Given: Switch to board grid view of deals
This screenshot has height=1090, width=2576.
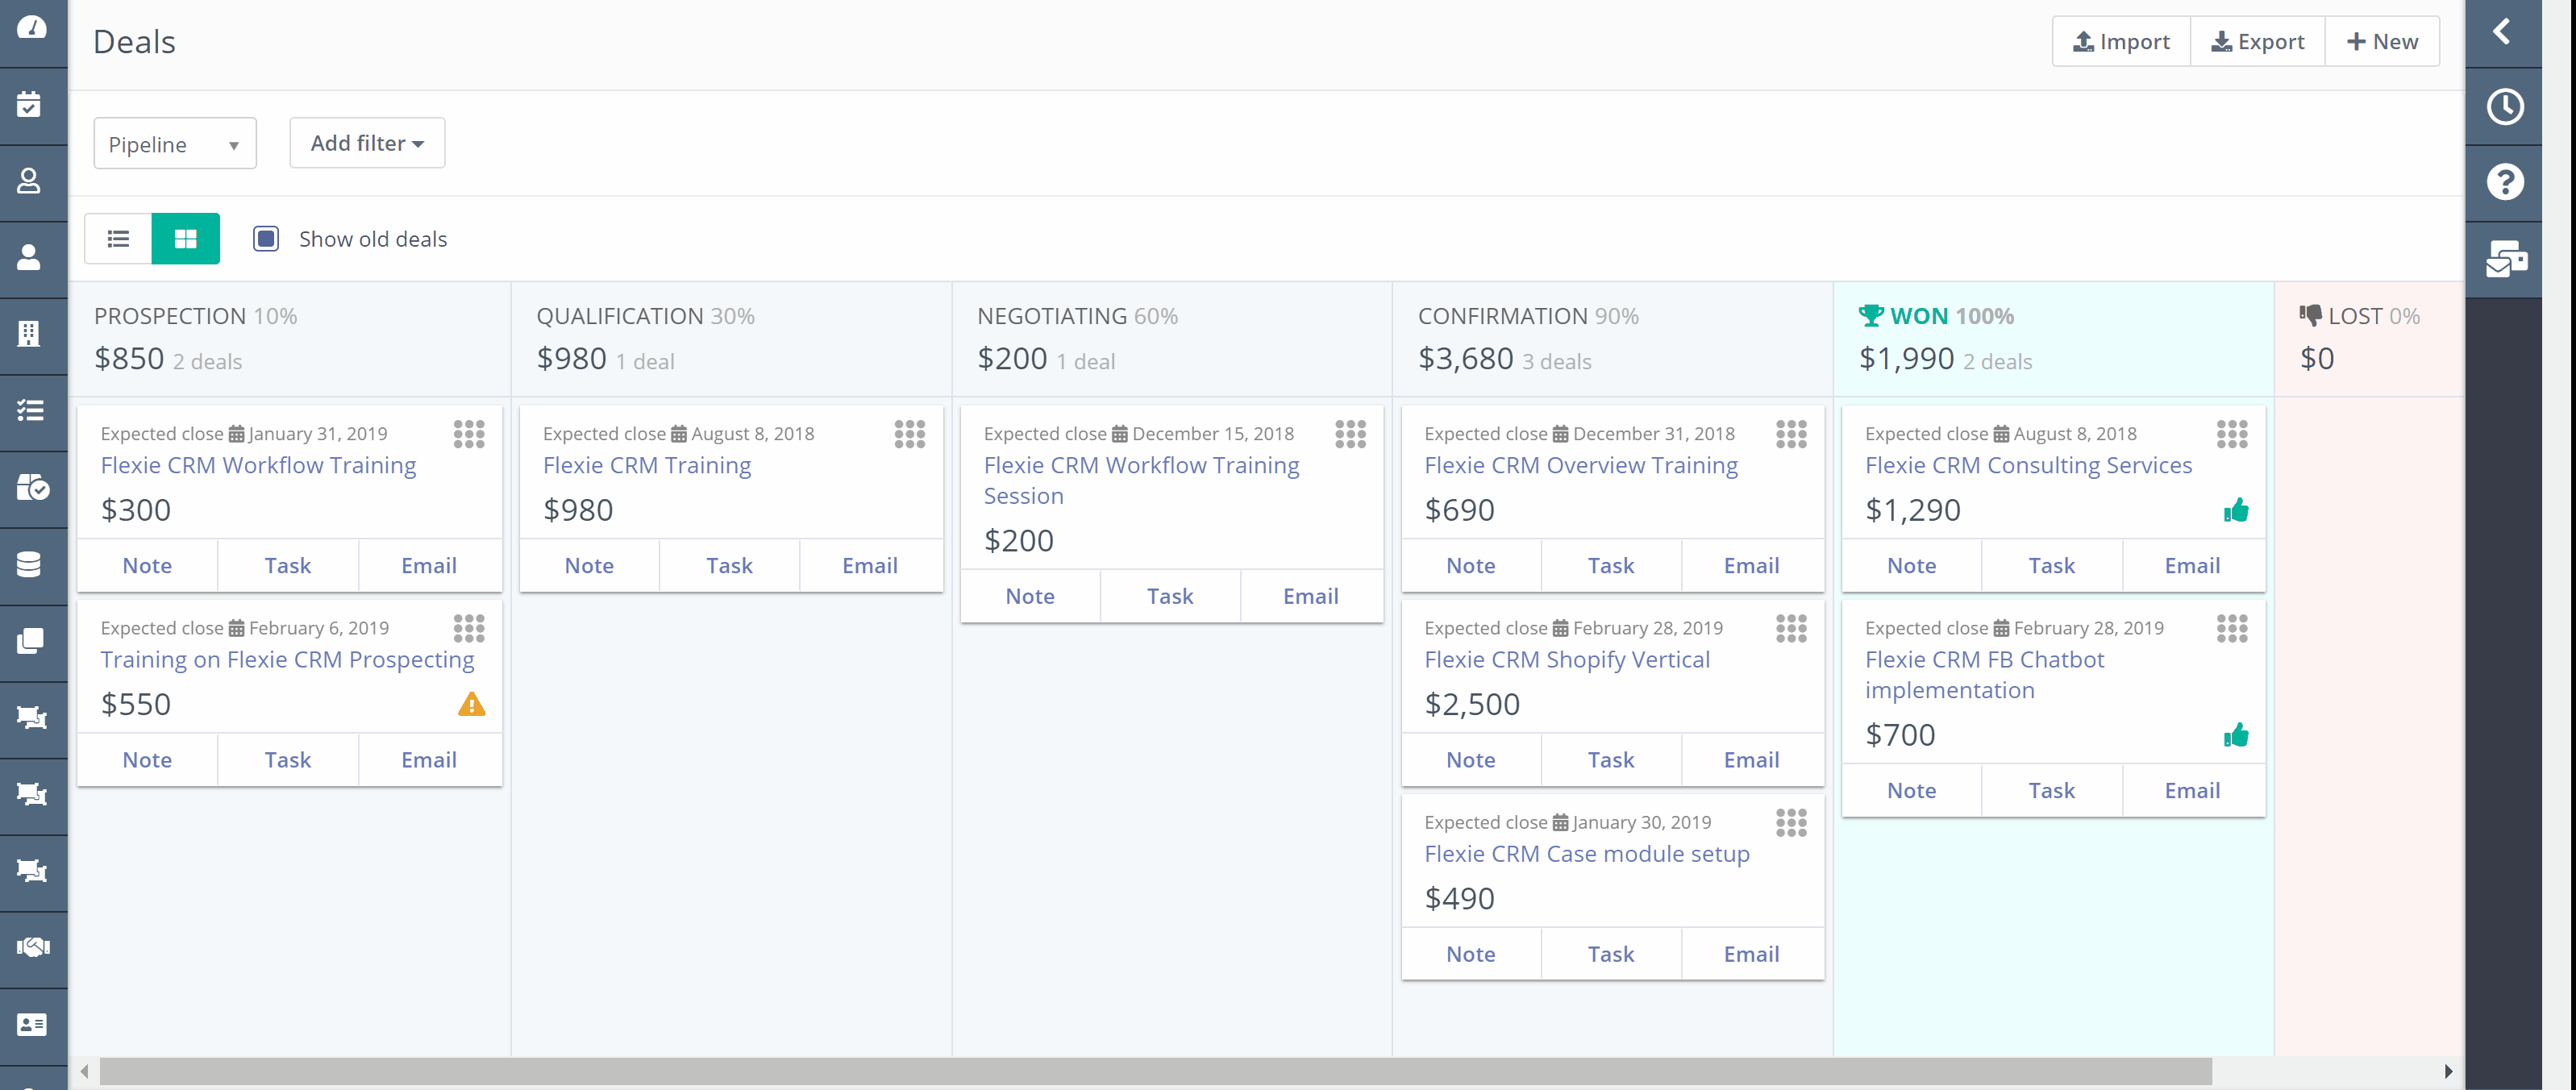Looking at the screenshot, I should click(x=186, y=239).
